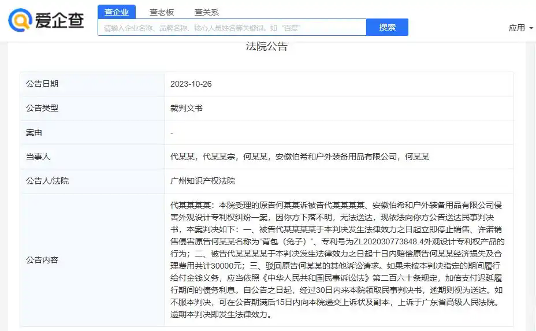Switch to the 查老板 tab
Image resolution: width=536 pixels, height=331 pixels.
(162, 12)
